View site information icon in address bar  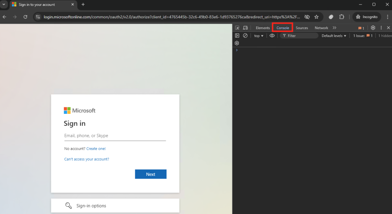pyautogui.click(x=38, y=17)
